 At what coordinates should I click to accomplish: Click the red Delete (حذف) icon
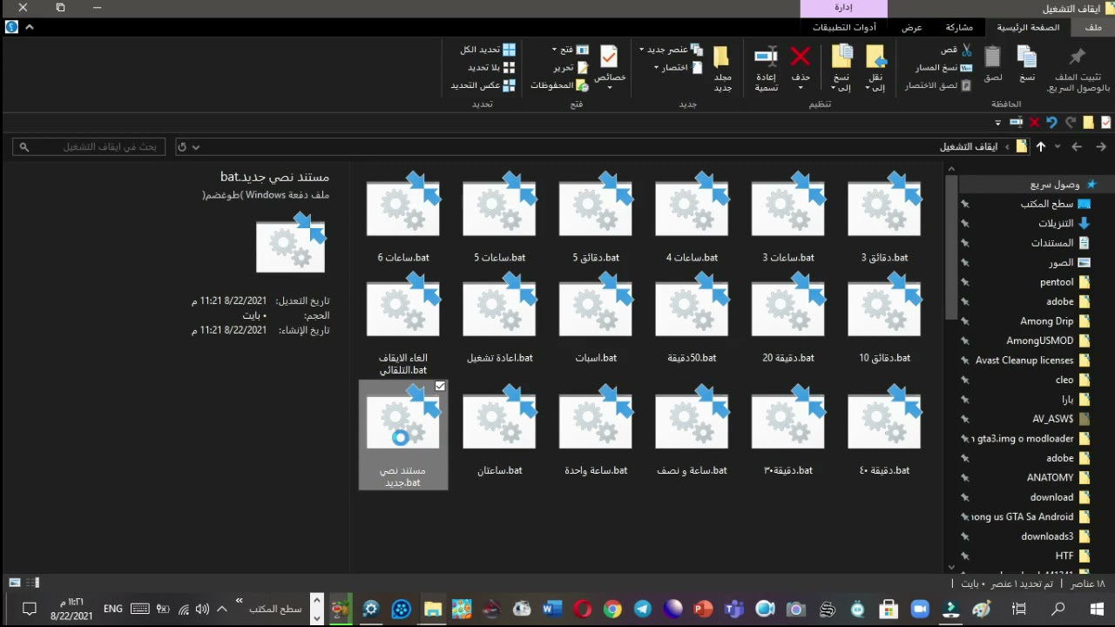[x=801, y=57]
